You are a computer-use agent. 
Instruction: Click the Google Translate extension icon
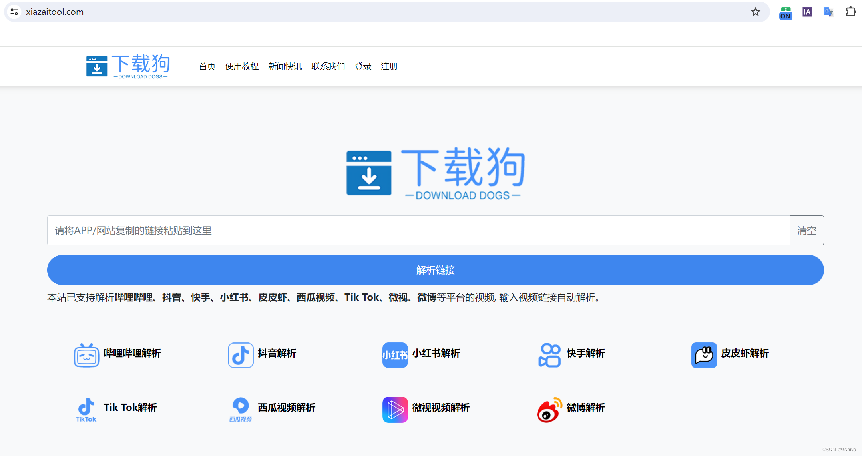coord(829,12)
